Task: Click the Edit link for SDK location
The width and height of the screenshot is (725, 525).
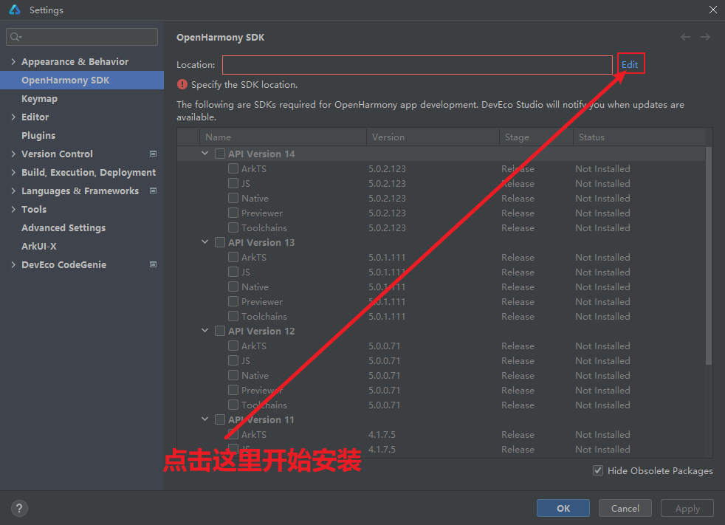Action: pos(629,64)
